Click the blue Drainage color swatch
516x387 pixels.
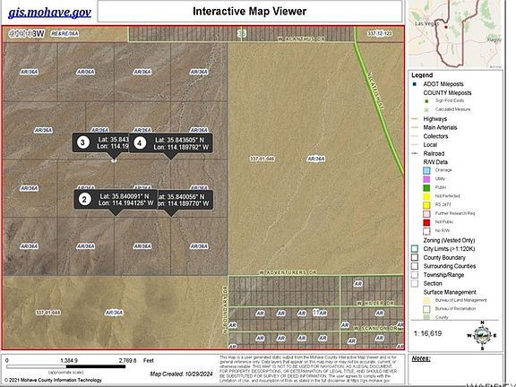coord(426,170)
